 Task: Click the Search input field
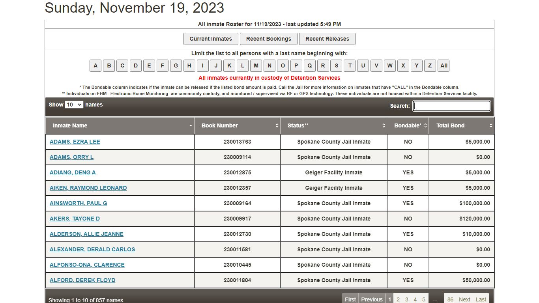pos(451,106)
